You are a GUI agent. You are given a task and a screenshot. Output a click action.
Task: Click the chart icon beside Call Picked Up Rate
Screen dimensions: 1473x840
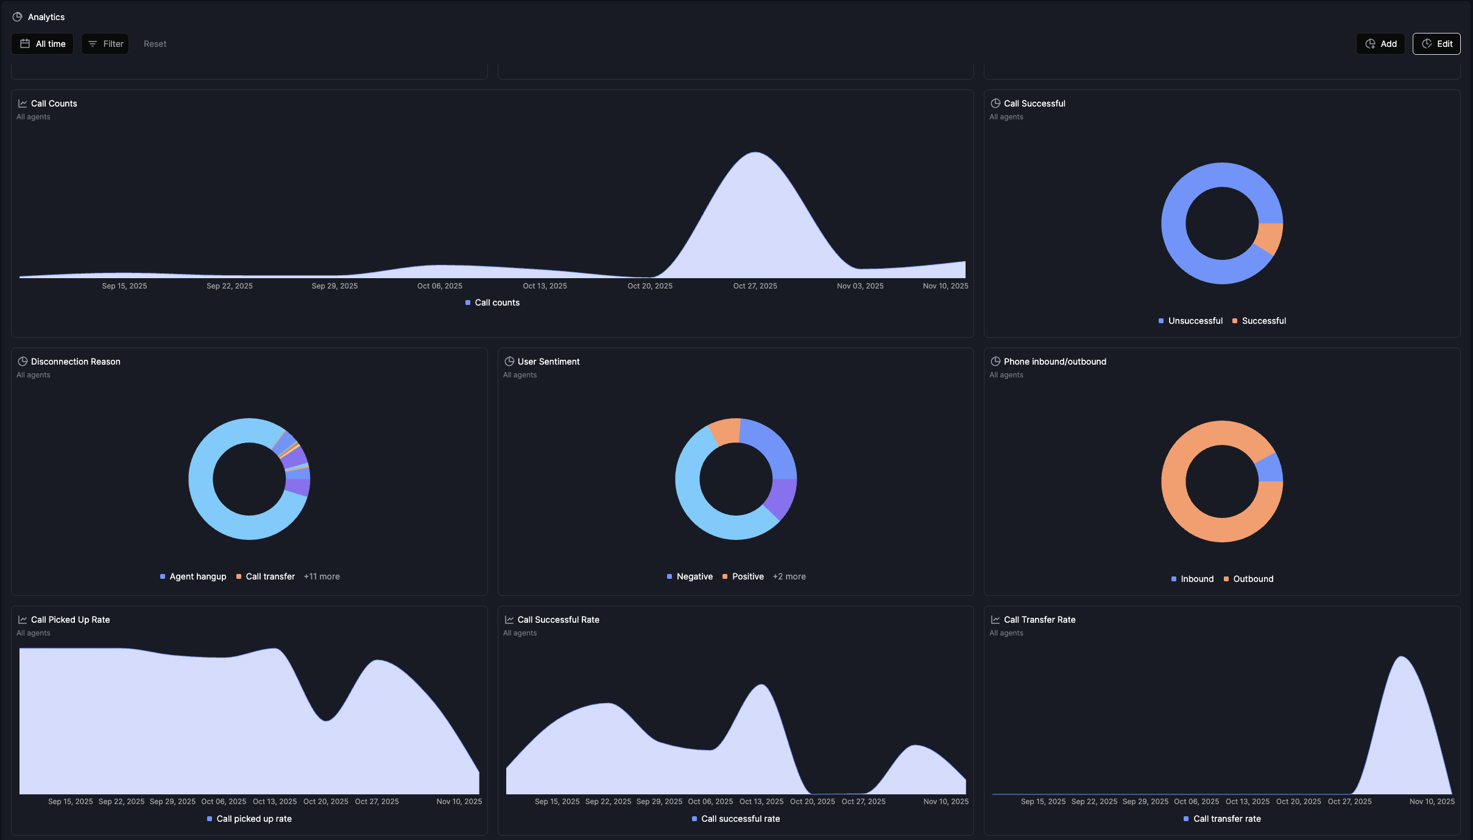tap(23, 620)
